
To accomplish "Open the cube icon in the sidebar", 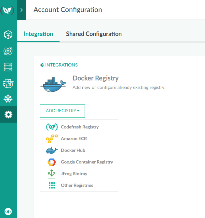I will (x=8, y=34).
